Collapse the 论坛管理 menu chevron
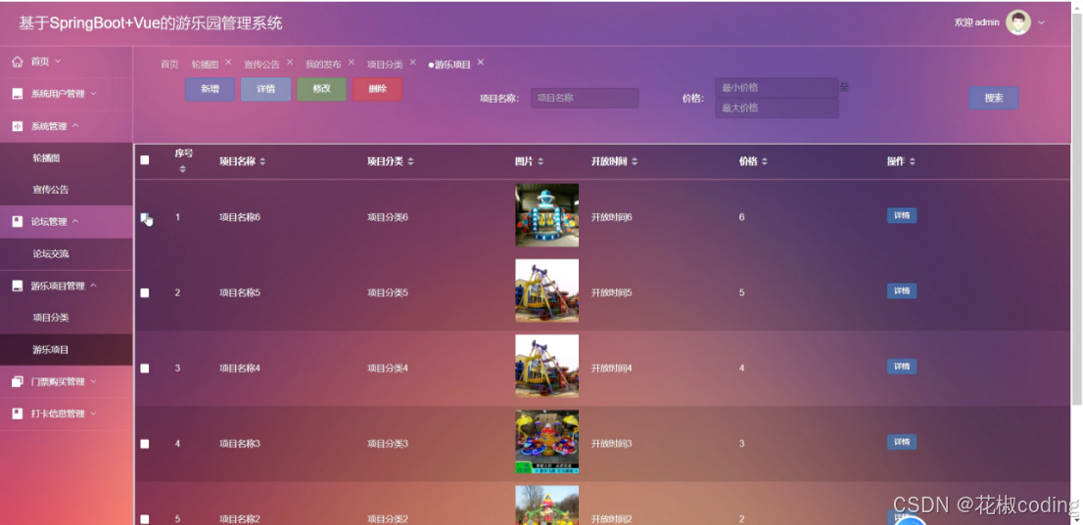The height and width of the screenshot is (525, 1083). [x=75, y=221]
